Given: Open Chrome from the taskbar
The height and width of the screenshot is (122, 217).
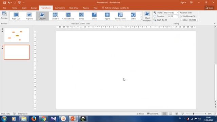Looking at the screenshot, I should tap(44, 119).
